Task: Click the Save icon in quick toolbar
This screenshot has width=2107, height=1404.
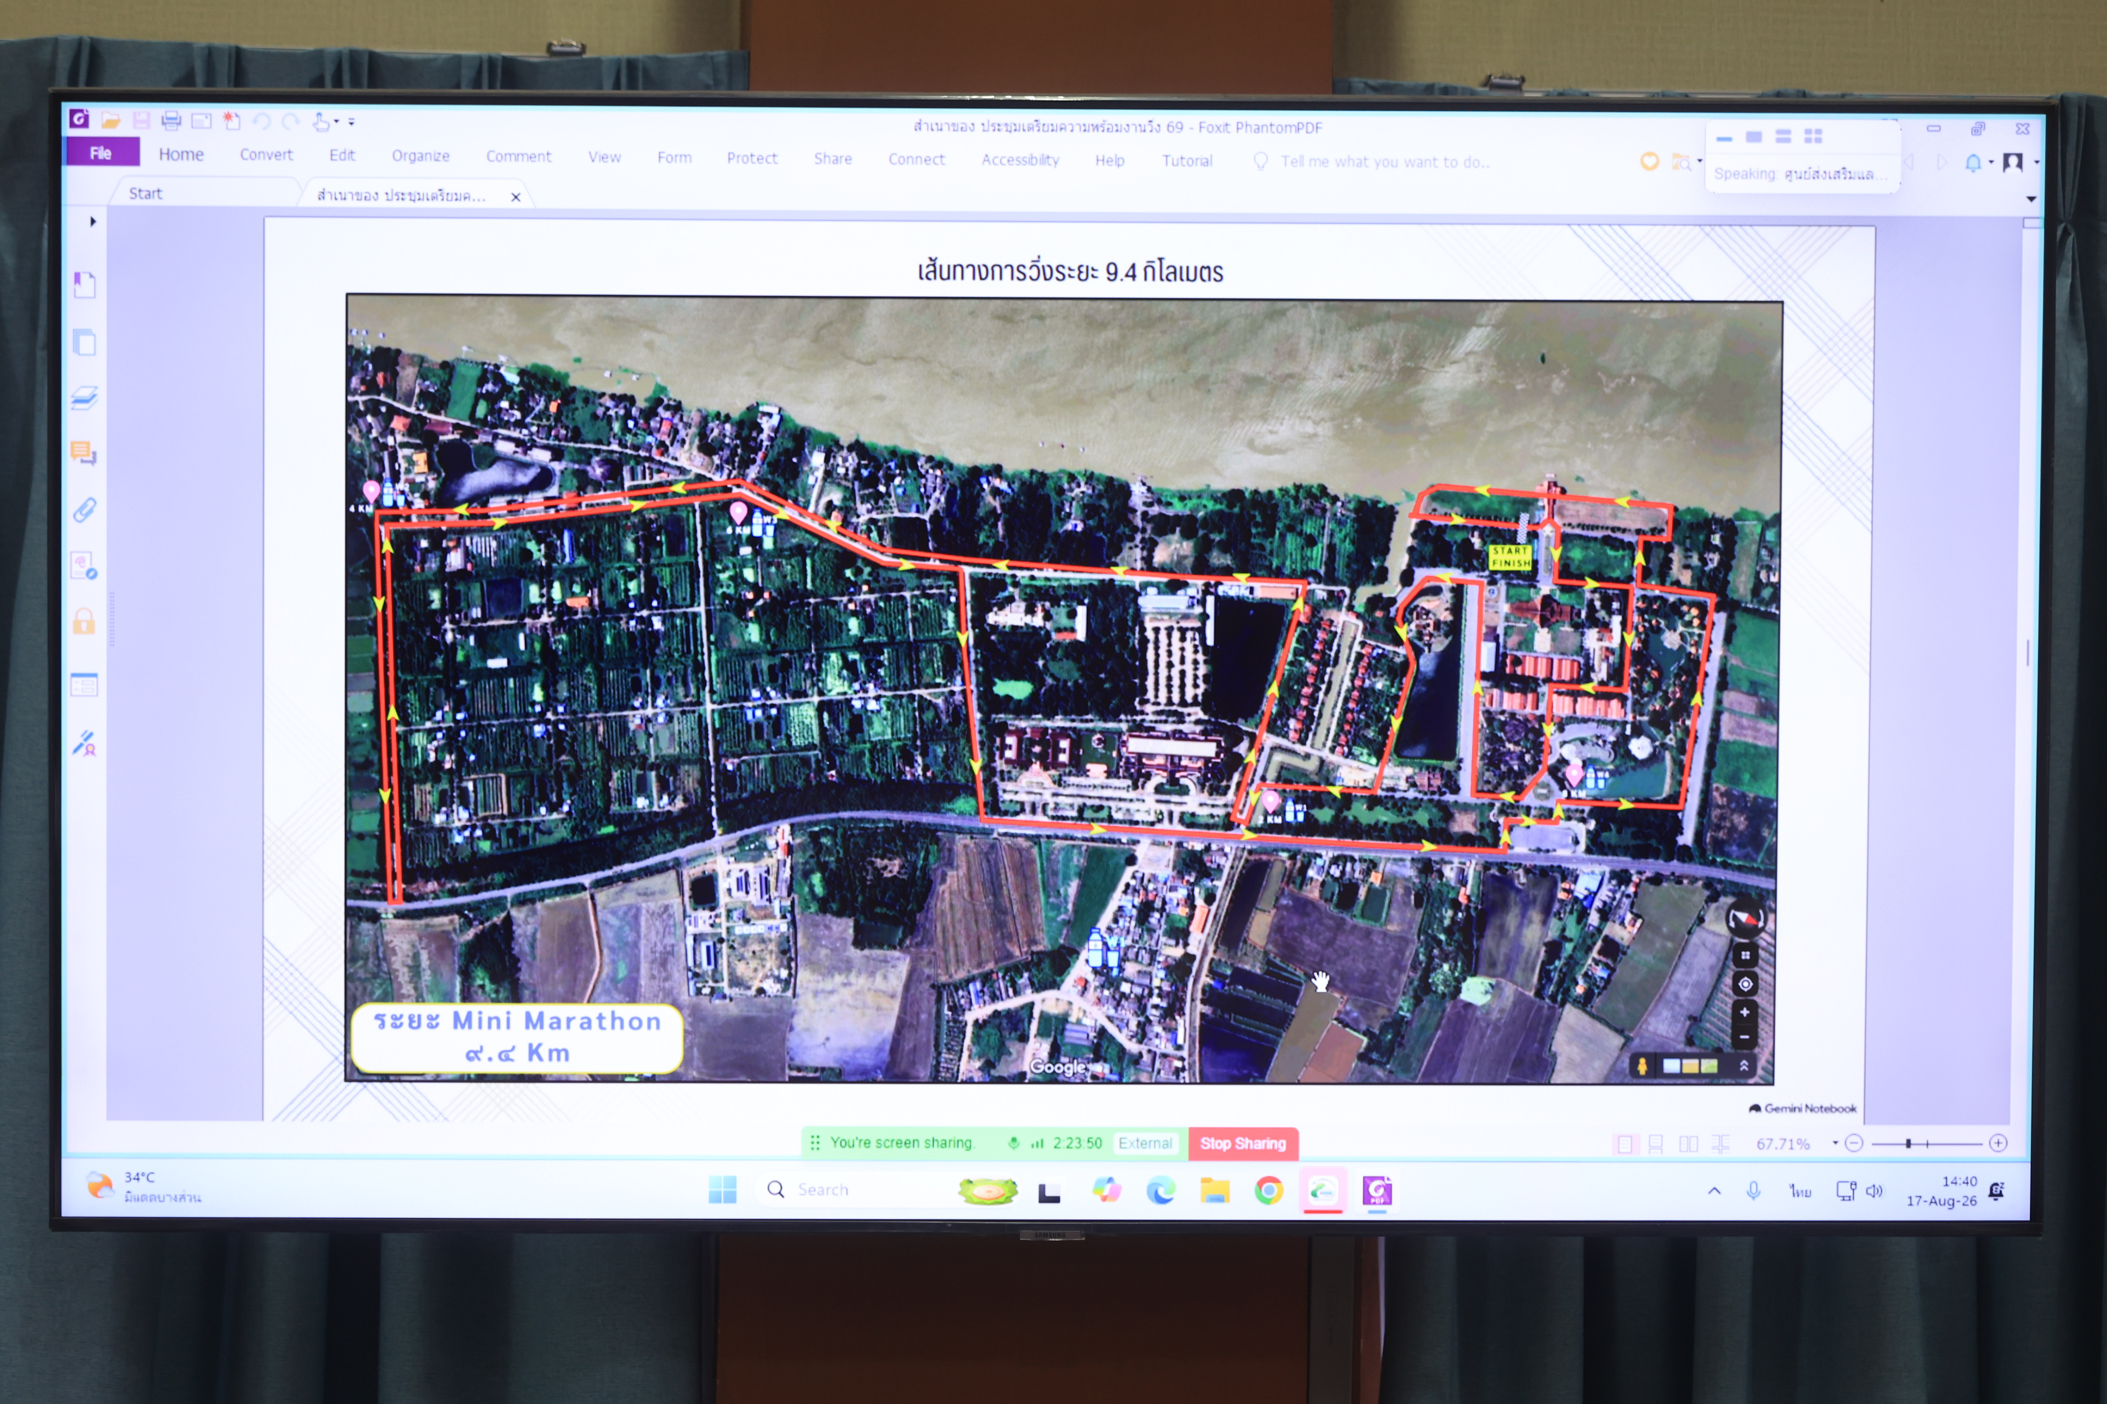Action: coord(141,120)
